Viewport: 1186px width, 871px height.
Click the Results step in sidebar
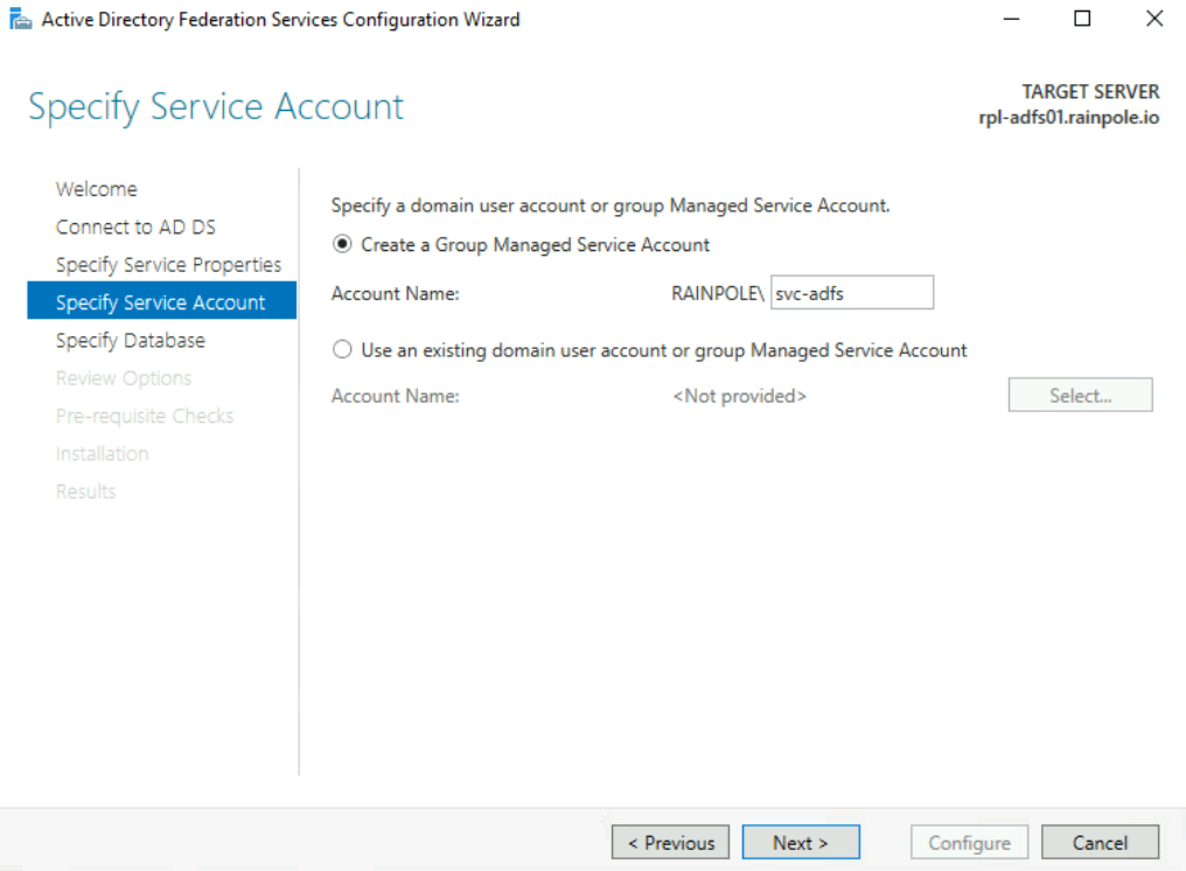pyautogui.click(x=86, y=492)
